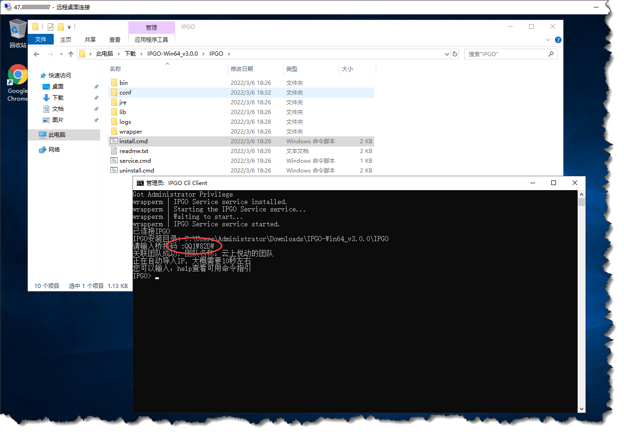The width and height of the screenshot is (624, 435).
Task: Open the 应用程序工具 ribbon tab
Action: pyautogui.click(x=151, y=40)
